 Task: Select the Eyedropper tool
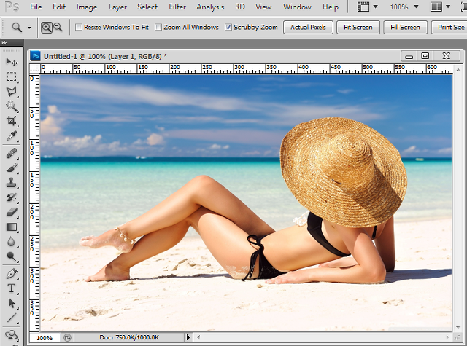pos(12,135)
